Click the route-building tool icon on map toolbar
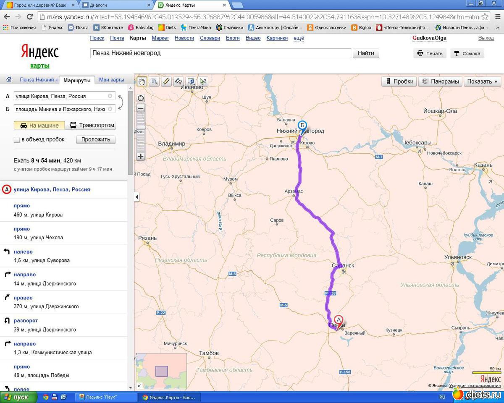The height and width of the screenshot is (403, 504). 178,81
